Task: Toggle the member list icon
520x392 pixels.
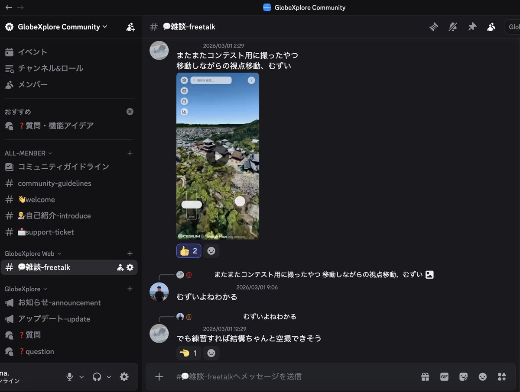Action: [491, 27]
